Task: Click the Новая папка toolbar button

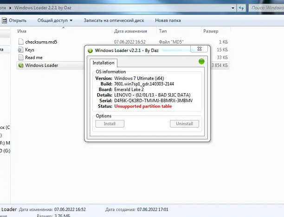Action: click(168, 20)
